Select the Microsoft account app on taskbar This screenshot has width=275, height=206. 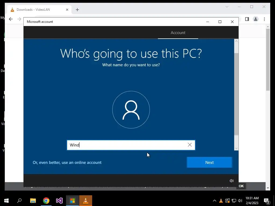click(73, 201)
